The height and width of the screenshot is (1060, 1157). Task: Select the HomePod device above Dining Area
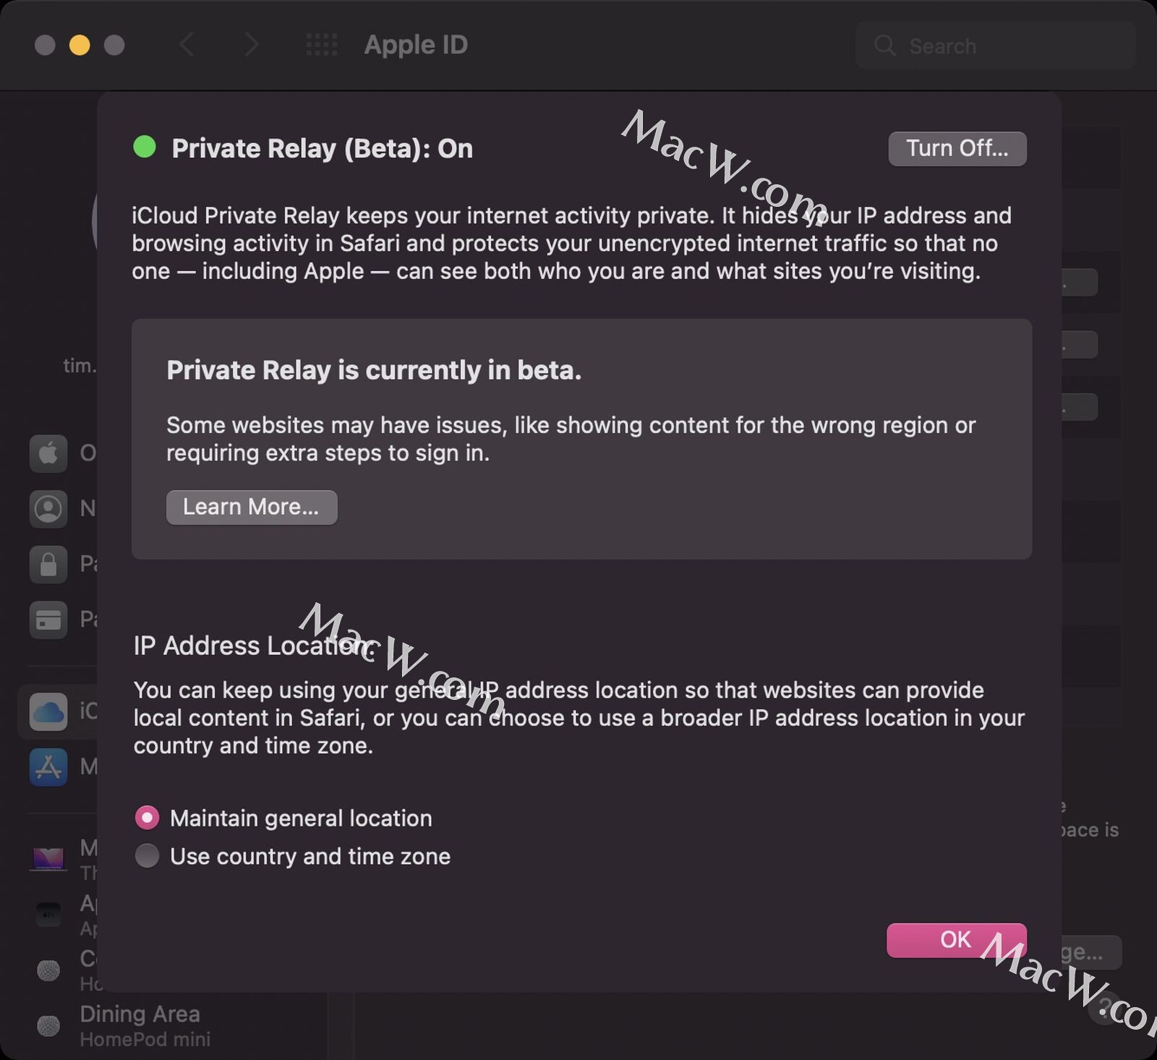click(x=48, y=970)
